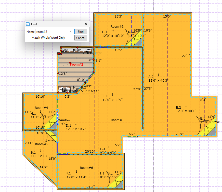Click the A.2 12'0" x 40'3" dimension text
The width and height of the screenshot is (222, 192).
pyautogui.click(x=158, y=79)
